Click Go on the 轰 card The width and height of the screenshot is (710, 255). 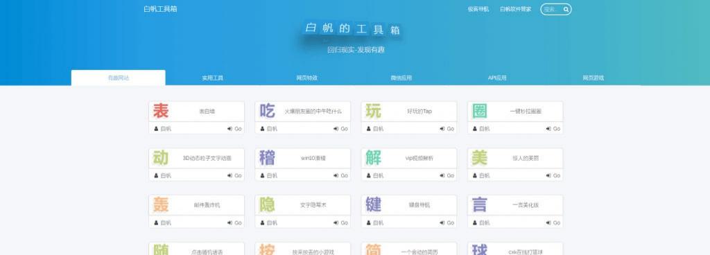tap(234, 222)
